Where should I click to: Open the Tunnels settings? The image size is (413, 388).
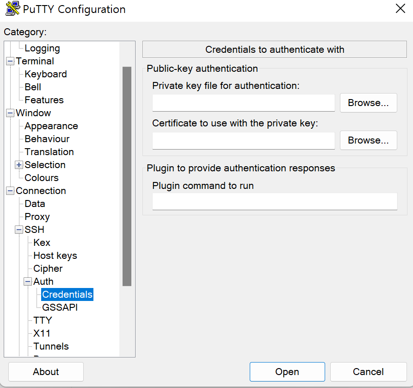51,346
